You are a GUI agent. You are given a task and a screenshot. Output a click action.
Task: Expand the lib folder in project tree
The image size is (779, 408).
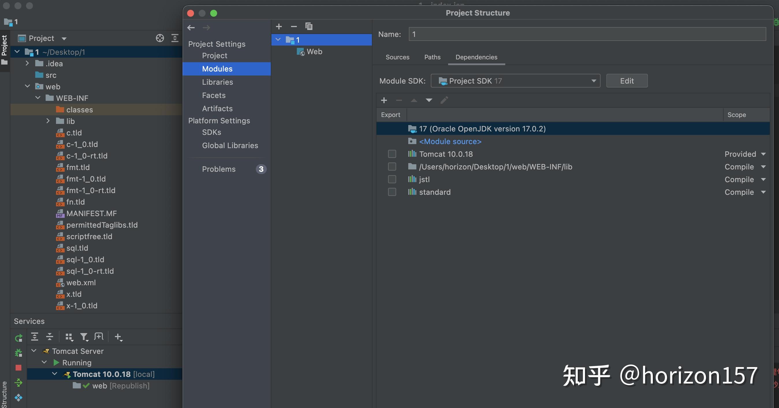coord(48,121)
